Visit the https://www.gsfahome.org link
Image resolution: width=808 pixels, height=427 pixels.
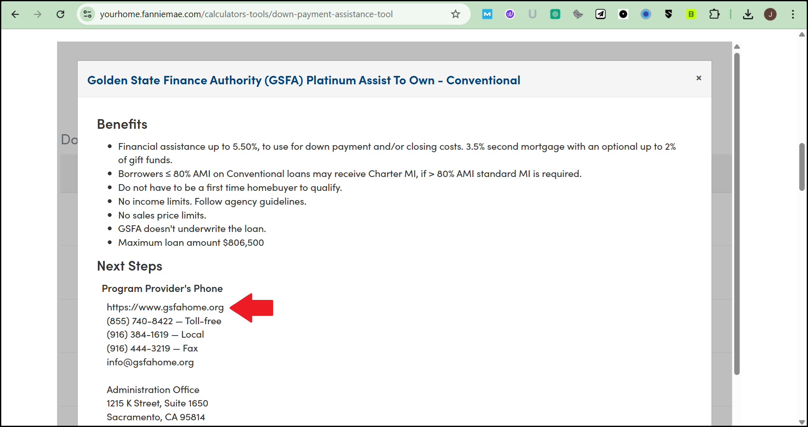[165, 307]
